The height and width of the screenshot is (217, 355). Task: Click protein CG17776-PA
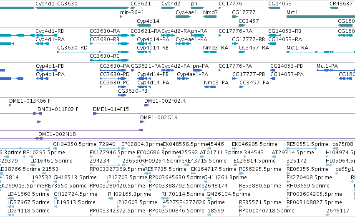tap(235, 66)
